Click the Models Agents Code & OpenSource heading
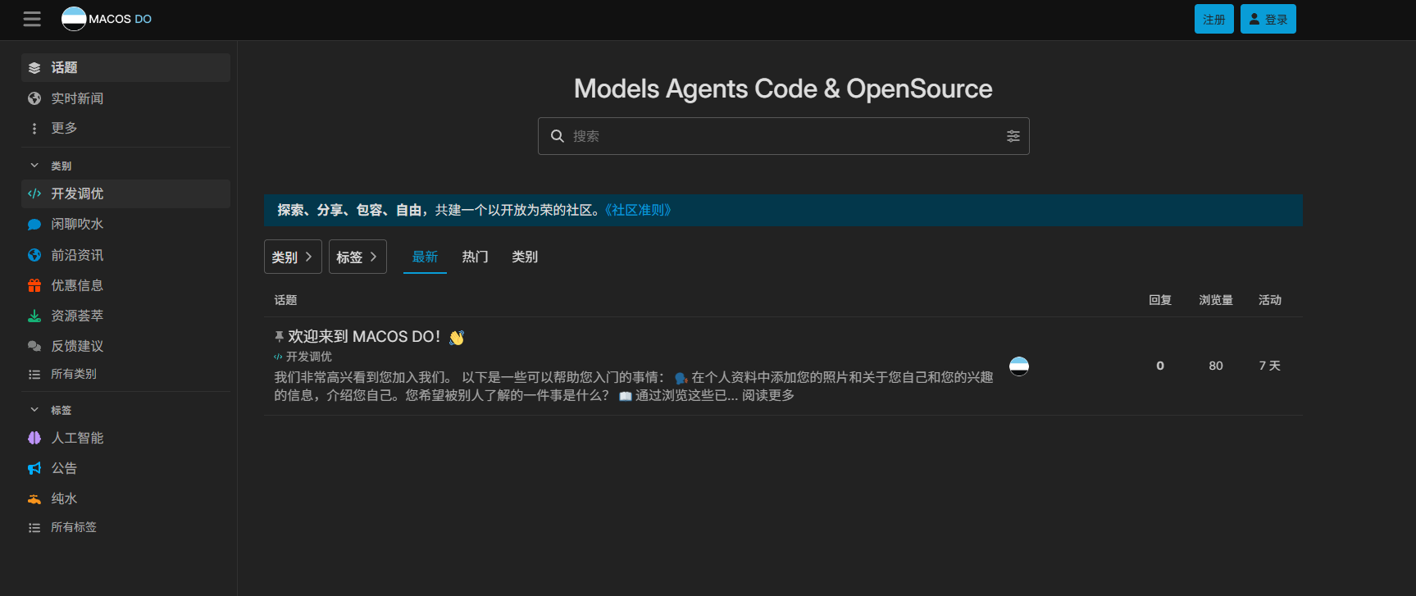1416x596 pixels. pyautogui.click(x=783, y=89)
